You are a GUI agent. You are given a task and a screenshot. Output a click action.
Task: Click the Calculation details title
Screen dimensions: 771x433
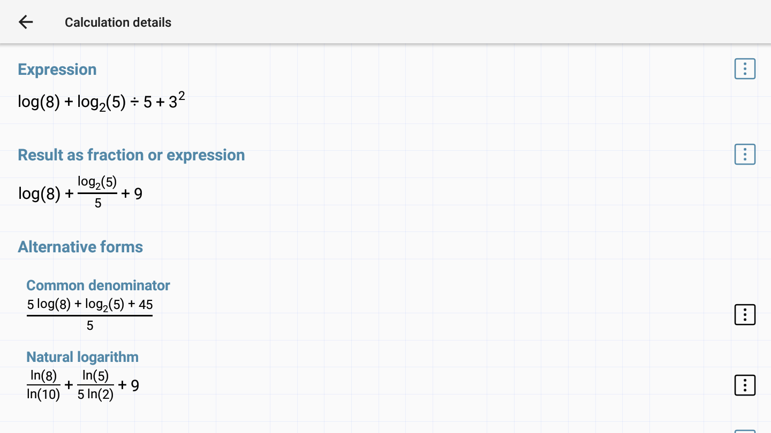tap(118, 22)
